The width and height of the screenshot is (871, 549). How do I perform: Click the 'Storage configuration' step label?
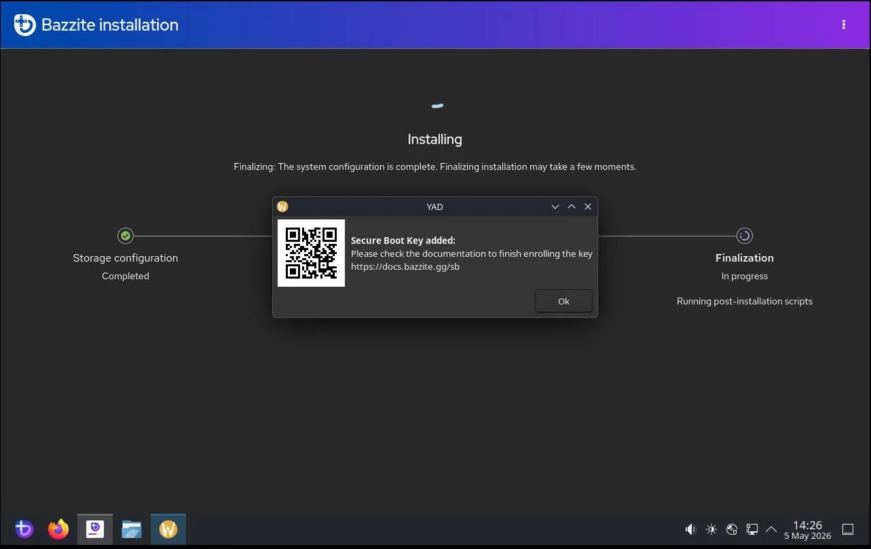(x=125, y=258)
